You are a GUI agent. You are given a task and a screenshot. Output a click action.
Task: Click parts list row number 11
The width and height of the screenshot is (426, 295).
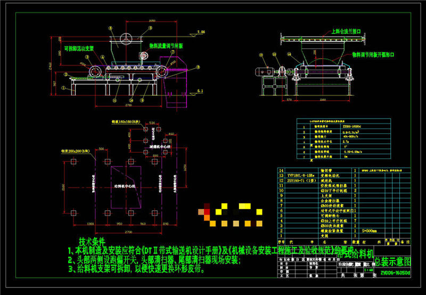tap(282, 186)
